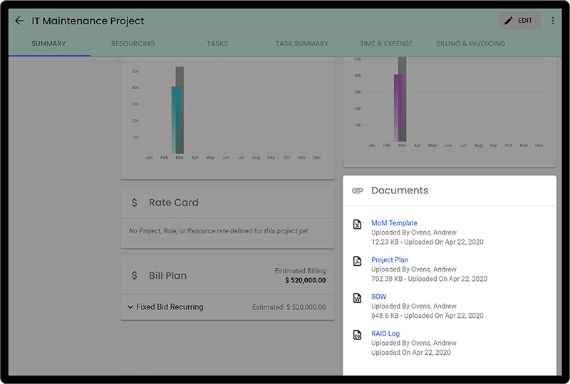Click the $ 520,000.00 estimated billing value

click(x=306, y=280)
